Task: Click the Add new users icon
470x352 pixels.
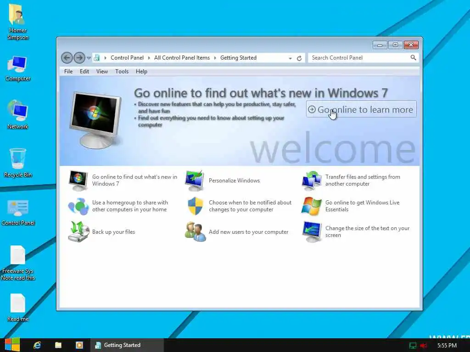Action: pyautogui.click(x=195, y=231)
